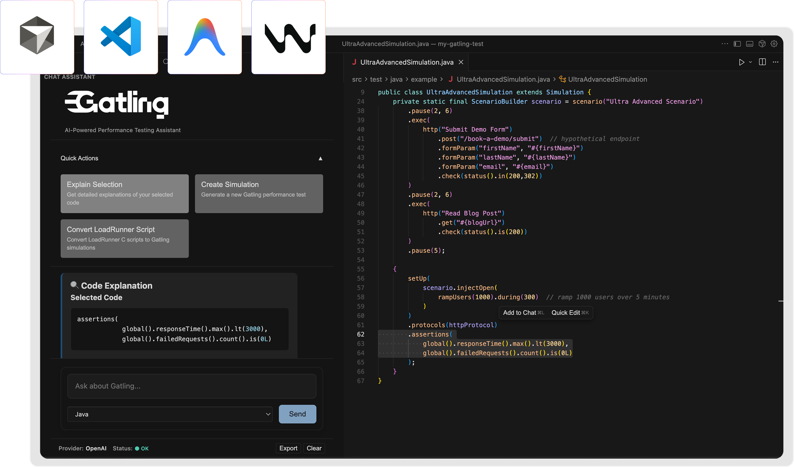Collapse the Quick Actions section arrow
This screenshot has height=467, width=794.
320,158
